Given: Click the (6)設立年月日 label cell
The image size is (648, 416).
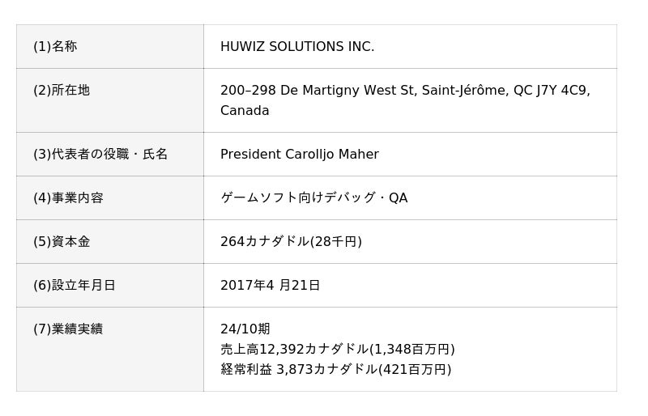Looking at the screenshot, I should [x=75, y=285].
